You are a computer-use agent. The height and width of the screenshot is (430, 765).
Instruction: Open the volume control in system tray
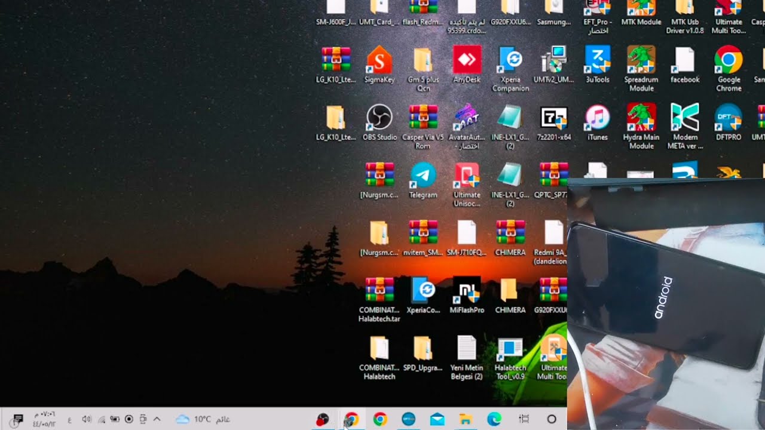pos(87,419)
